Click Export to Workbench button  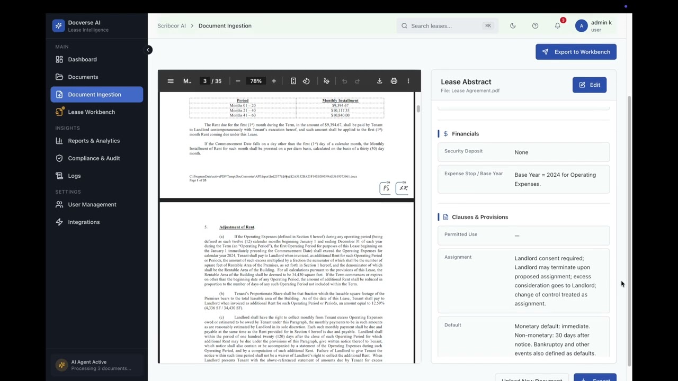tap(576, 52)
